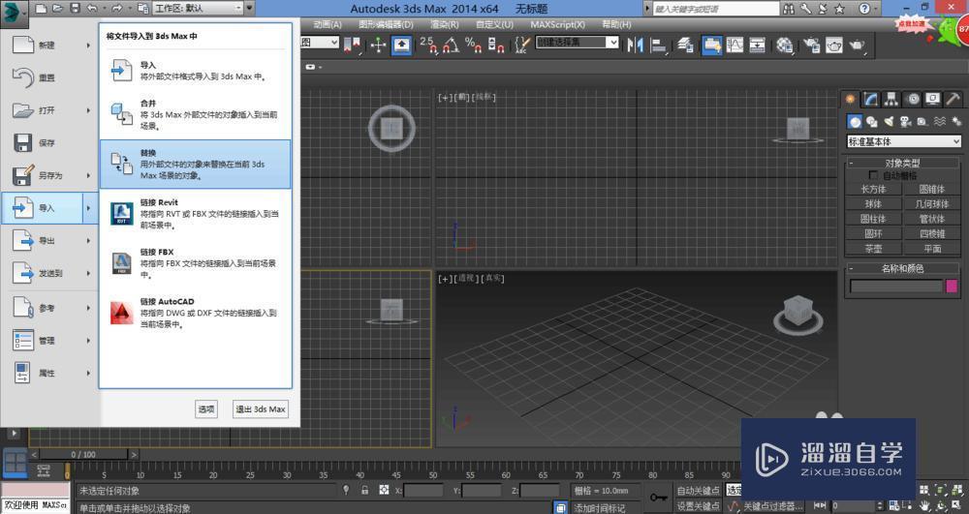Click the binoculars search icon in title bar
The width and height of the screenshot is (969, 514).
point(789,9)
